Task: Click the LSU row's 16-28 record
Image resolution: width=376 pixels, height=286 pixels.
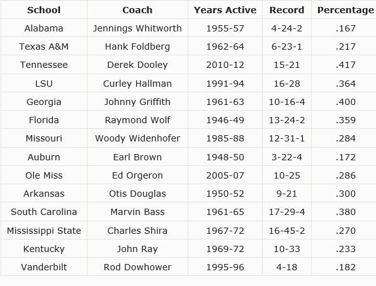Action: (287, 84)
